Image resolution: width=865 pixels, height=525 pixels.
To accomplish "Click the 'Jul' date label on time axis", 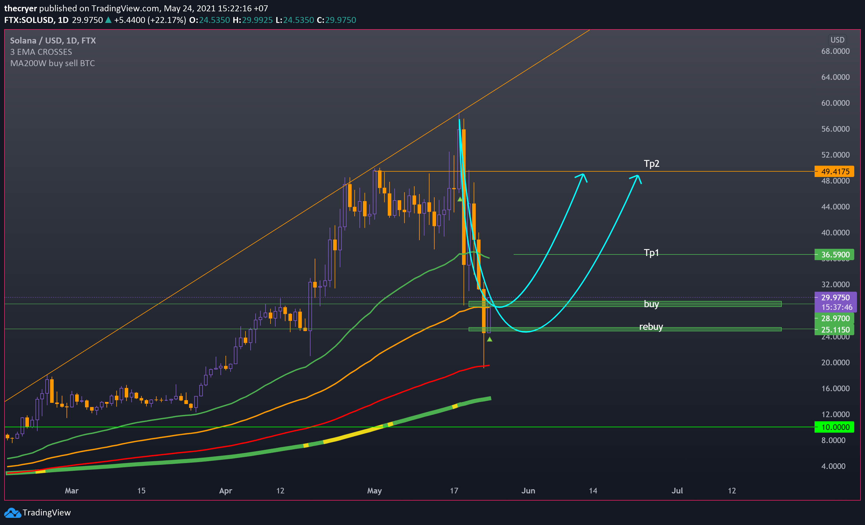I will [x=677, y=491].
